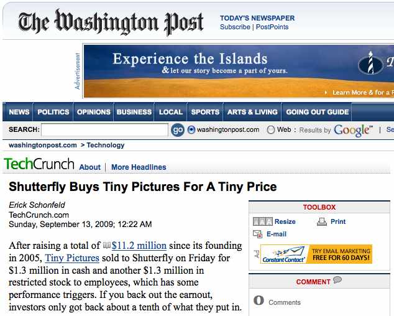This screenshot has height=316, width=394.
Task: Click the Subscribe link in header
Action: 235,27
